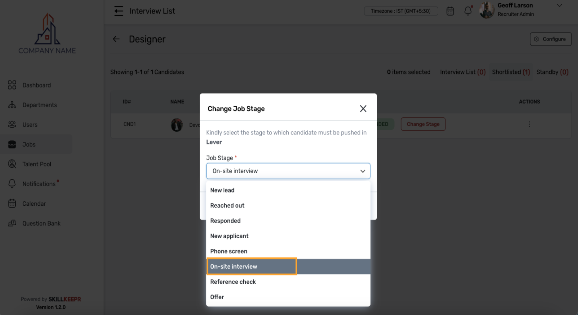Select the Users icon in sidebar
This screenshot has height=315, width=578.
pos(12,124)
